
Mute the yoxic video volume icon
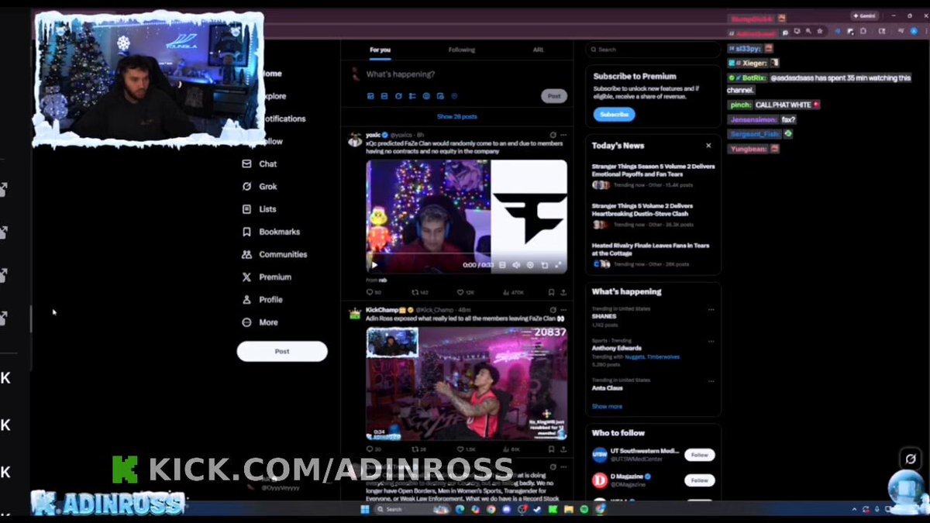coord(516,265)
